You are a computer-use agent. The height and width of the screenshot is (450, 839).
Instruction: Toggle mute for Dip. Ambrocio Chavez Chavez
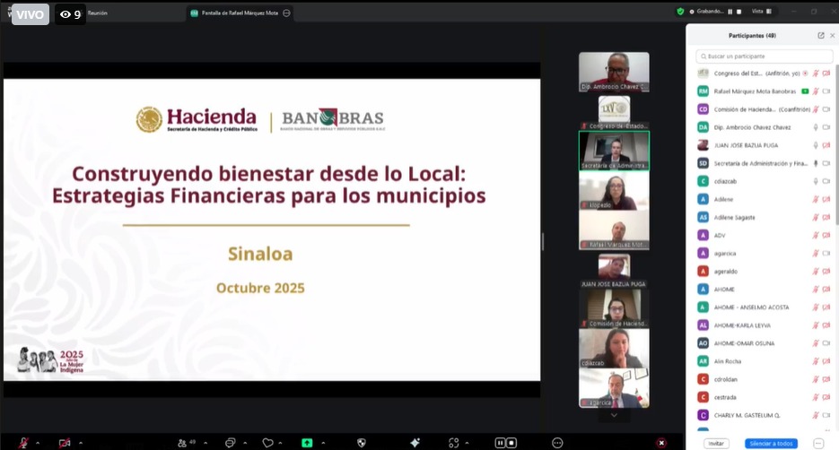(x=815, y=127)
